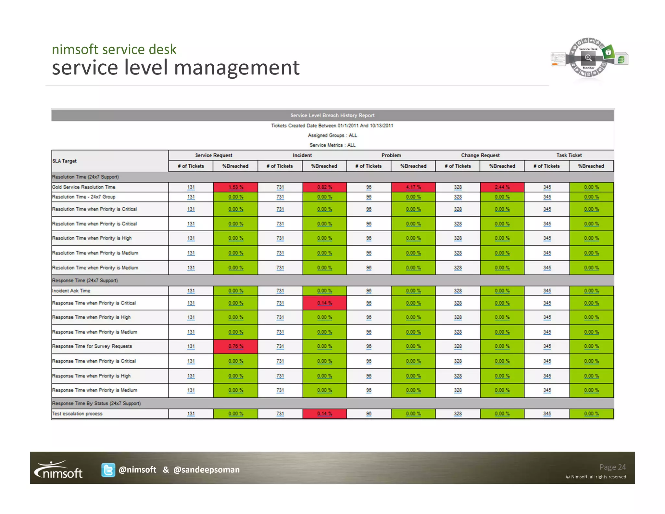Click the Service Metrics : ALL text
Screen dimensions: 665x514
coord(332,145)
